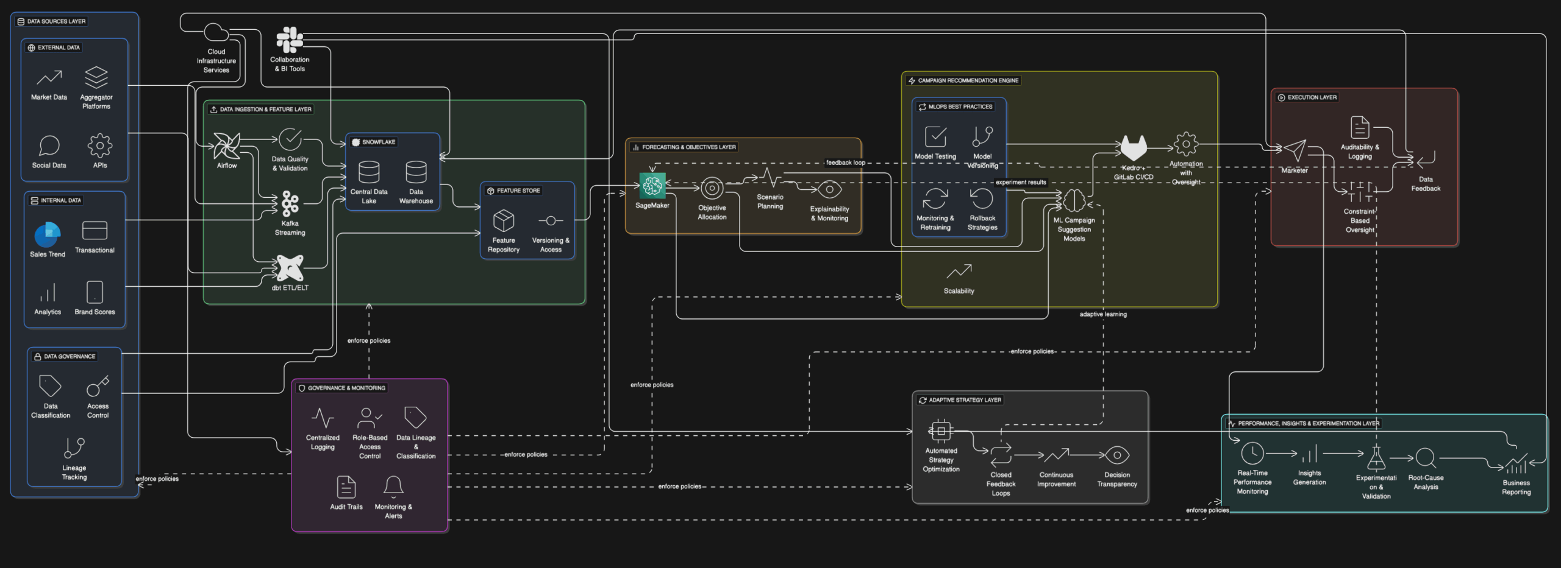
Task: Select the Collaboration & BI Tools Slack icon
Action: (x=290, y=40)
